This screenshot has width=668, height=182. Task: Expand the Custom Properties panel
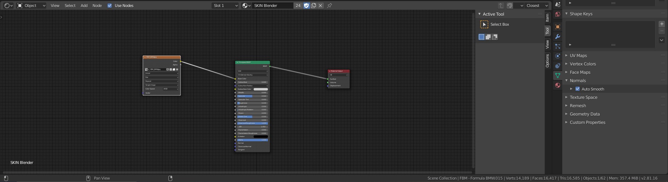click(x=566, y=122)
